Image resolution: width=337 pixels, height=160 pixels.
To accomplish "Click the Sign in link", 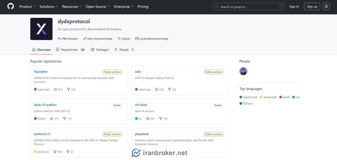I will pyautogui.click(x=294, y=7).
